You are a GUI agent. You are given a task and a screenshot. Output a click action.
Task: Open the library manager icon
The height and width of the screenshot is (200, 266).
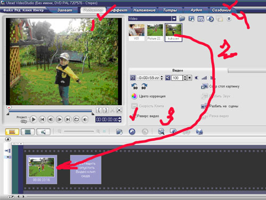(x=201, y=19)
